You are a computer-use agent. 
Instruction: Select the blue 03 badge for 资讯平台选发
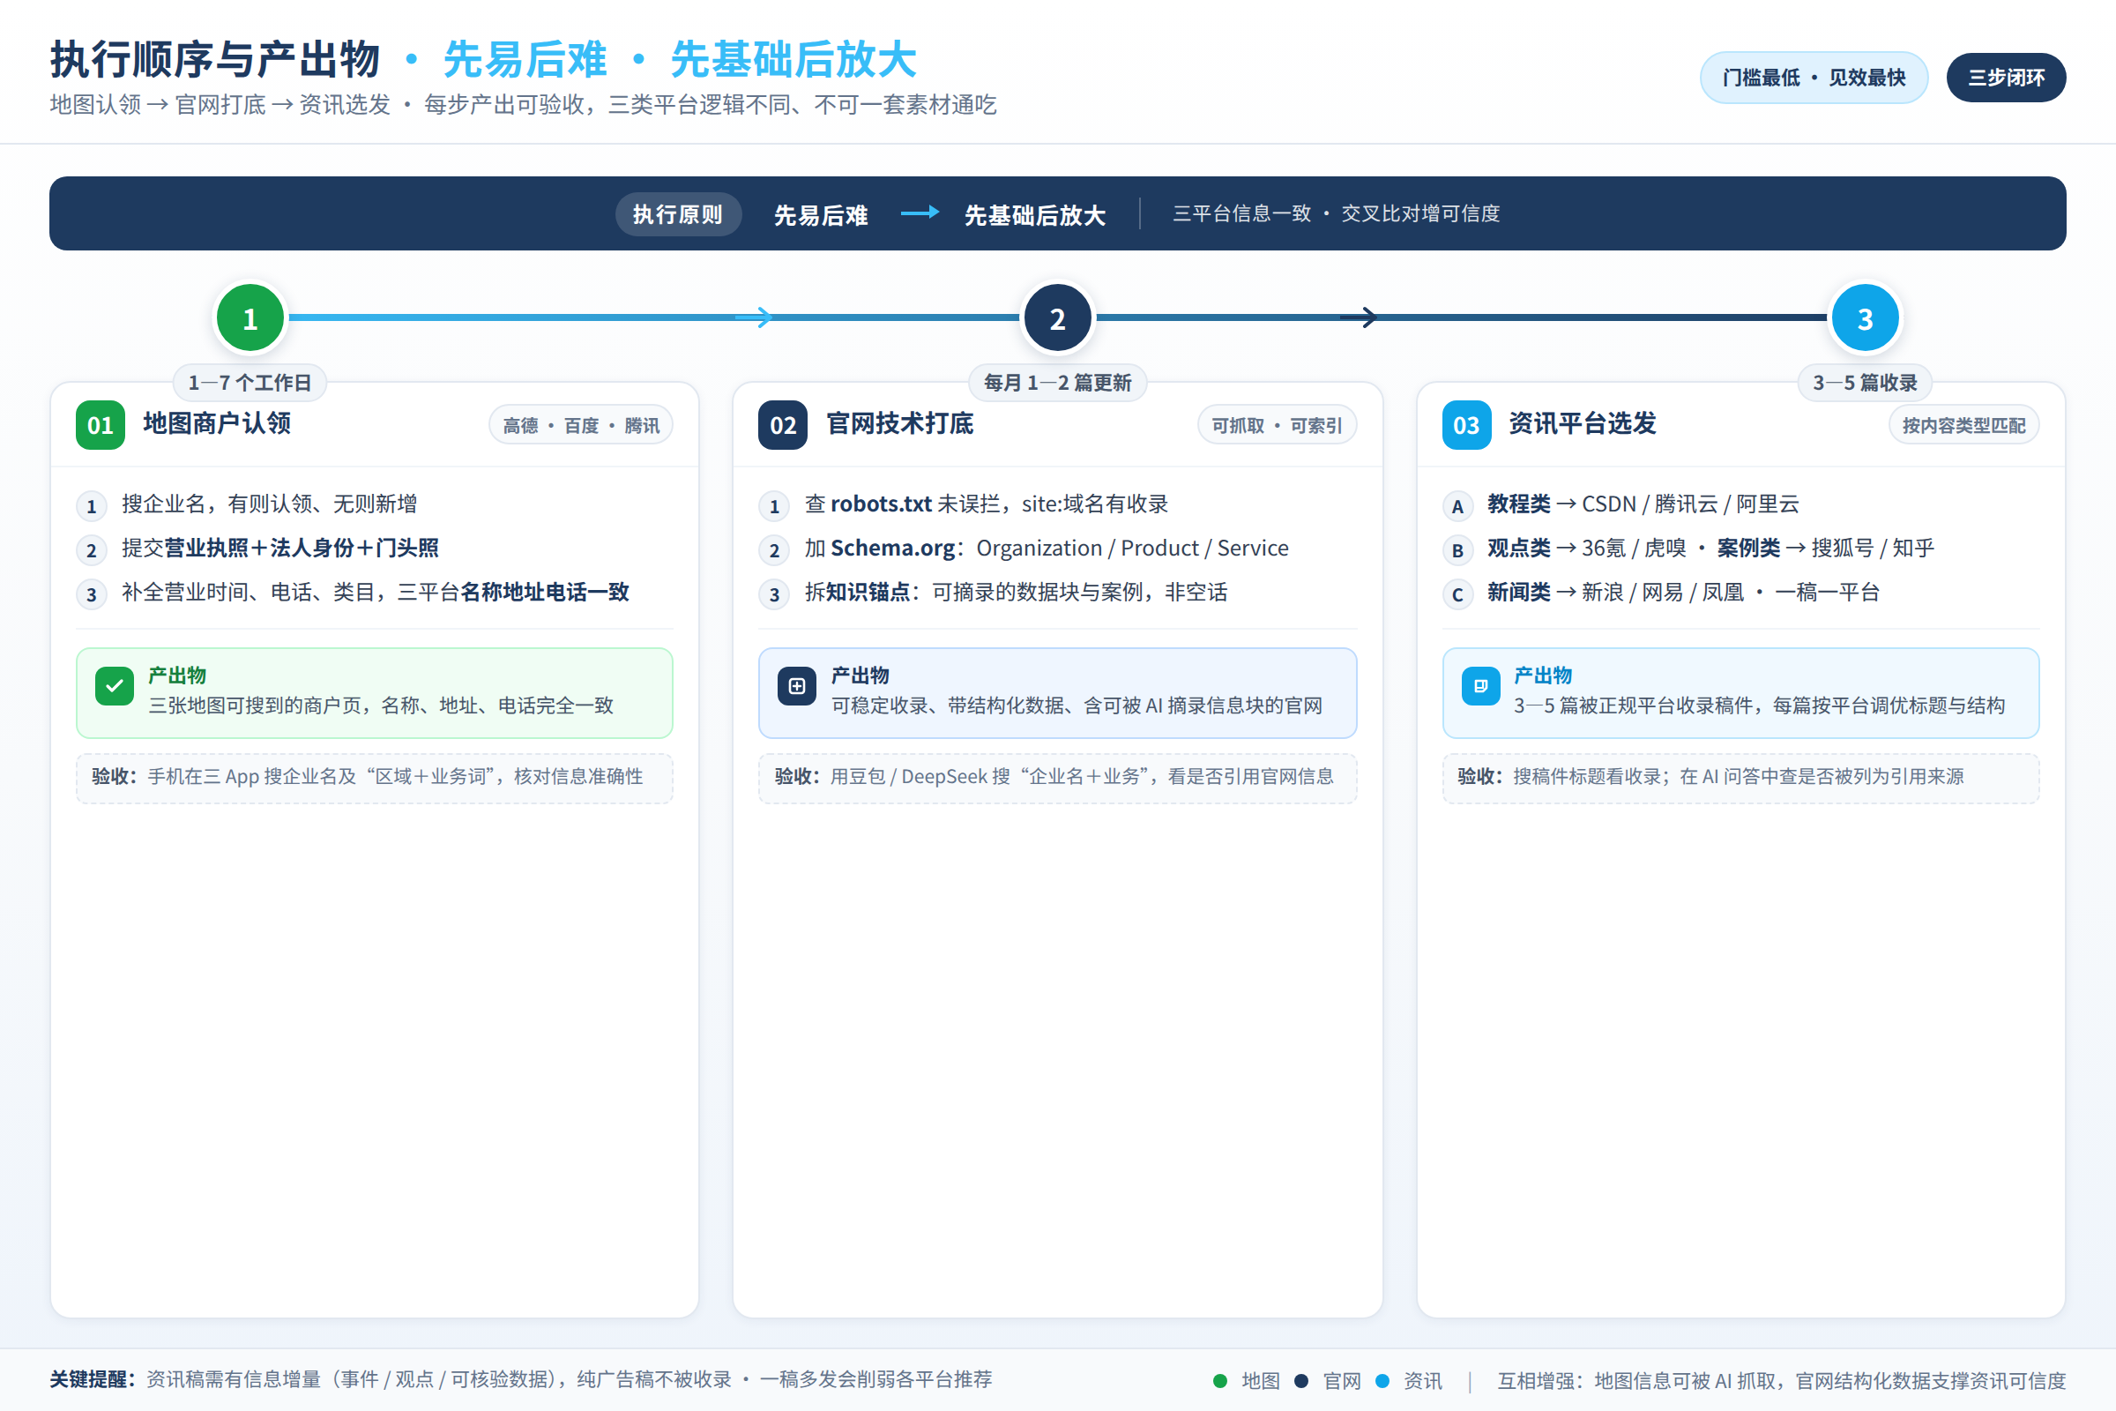[x=1466, y=425]
